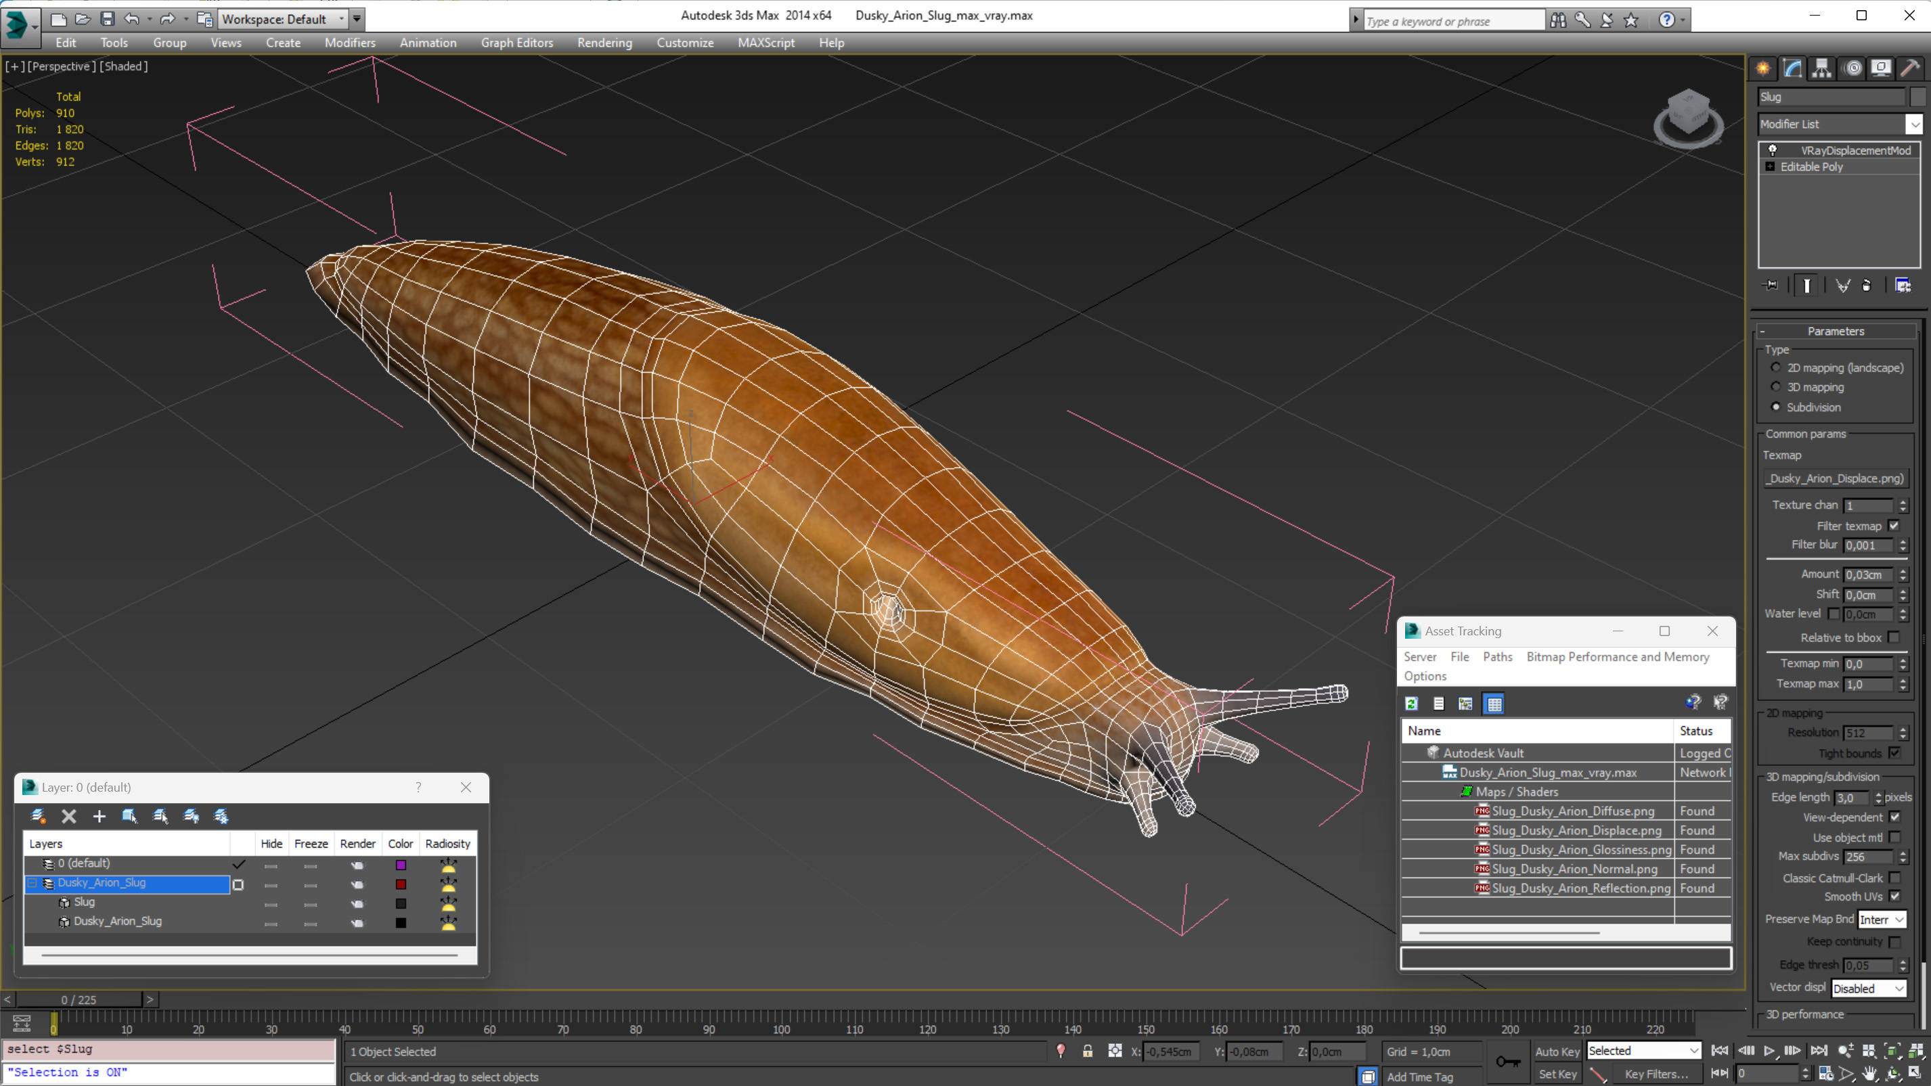The image size is (1931, 1086).
Task: Click Delete layer X icon in Layer dialog
Action: (x=69, y=816)
